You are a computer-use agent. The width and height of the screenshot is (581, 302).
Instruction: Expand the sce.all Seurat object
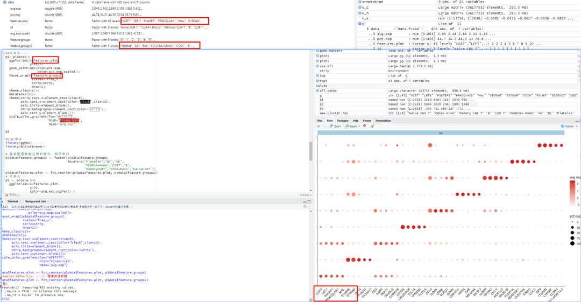[317, 66]
